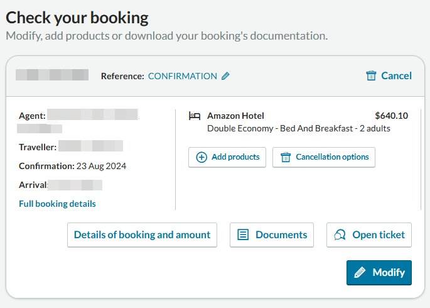Cancel the booking via Cancel text
The image size is (430, 308).
[396, 76]
